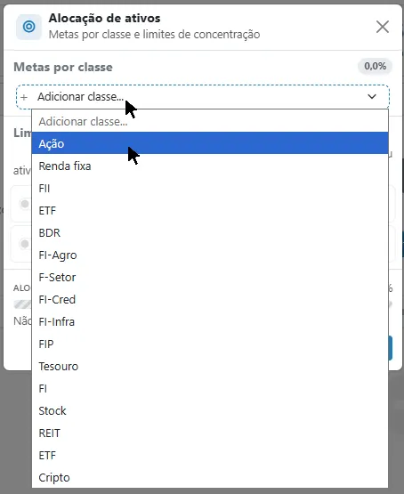Collapse the Adicionar classe dropdown chevron
The image size is (404, 494).
pyautogui.click(x=372, y=96)
